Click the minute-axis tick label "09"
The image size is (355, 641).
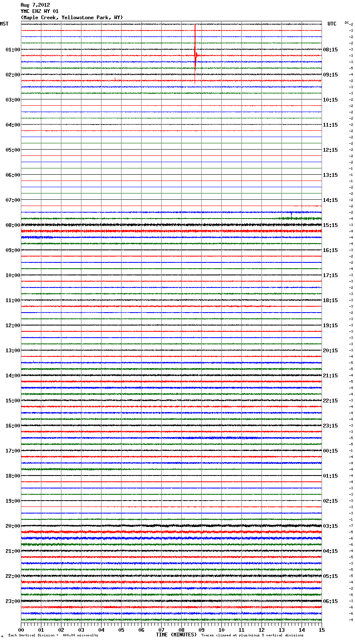[x=201, y=630]
